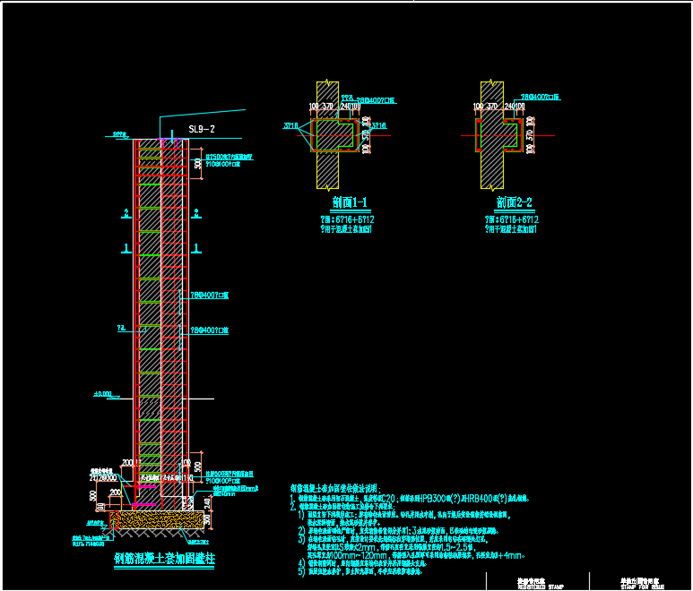Image resolution: width=693 pixels, height=591 pixels.
Task: Click the 钢筋混凝土套加固壁柱做法说明 notes heading
Action: pos(334,488)
